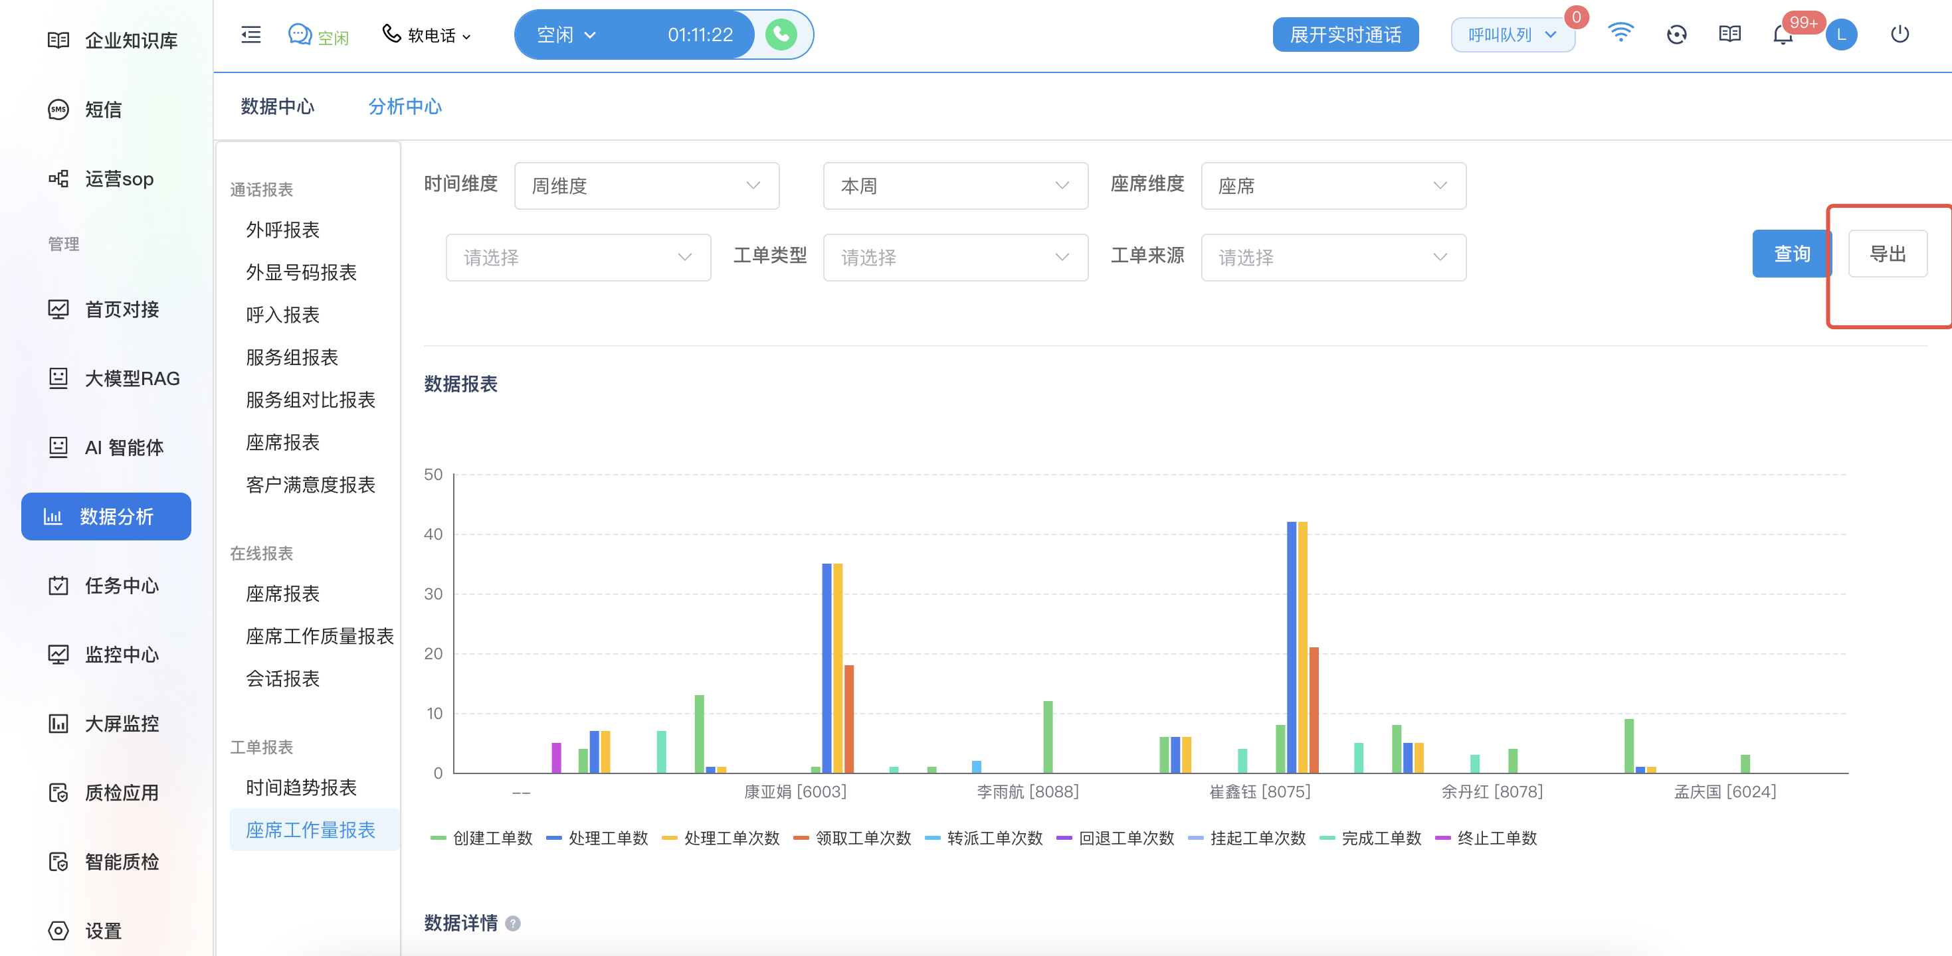Open 外显号码报表 in the report menu
This screenshot has width=1952, height=956.
(301, 272)
